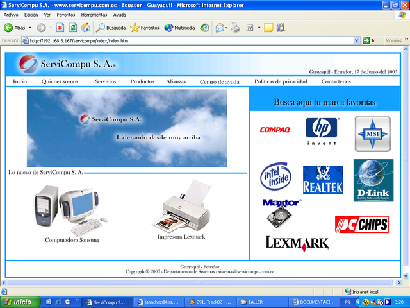Expand the address bar dropdown arrow
The height and width of the screenshot is (308, 410).
tap(356, 40)
